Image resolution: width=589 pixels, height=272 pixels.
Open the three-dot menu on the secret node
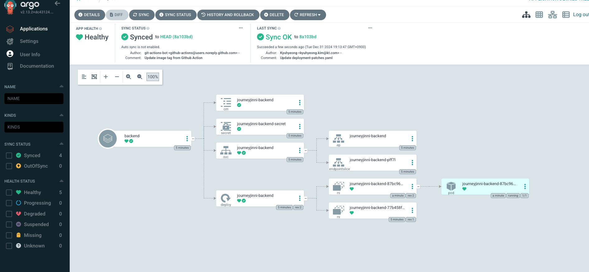tap(299, 126)
